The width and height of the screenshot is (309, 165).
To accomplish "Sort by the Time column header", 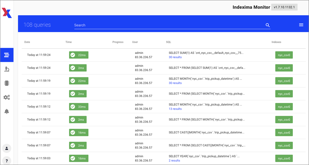I will coord(69,42).
